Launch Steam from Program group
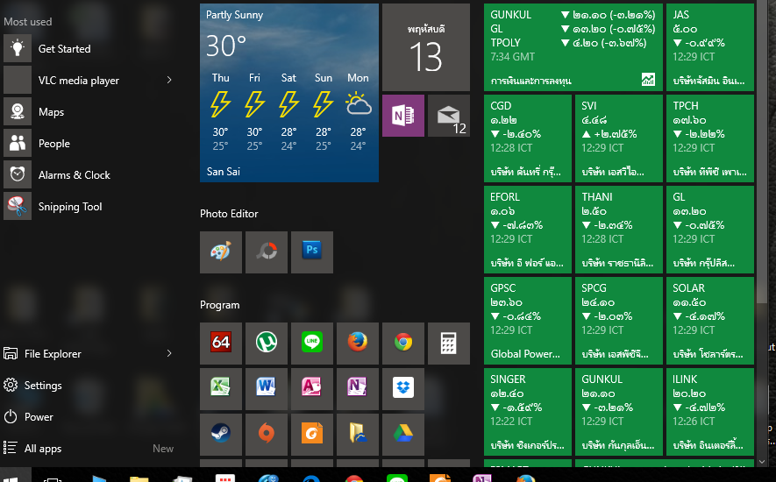Screen dimensions: 776x482 tap(221, 435)
